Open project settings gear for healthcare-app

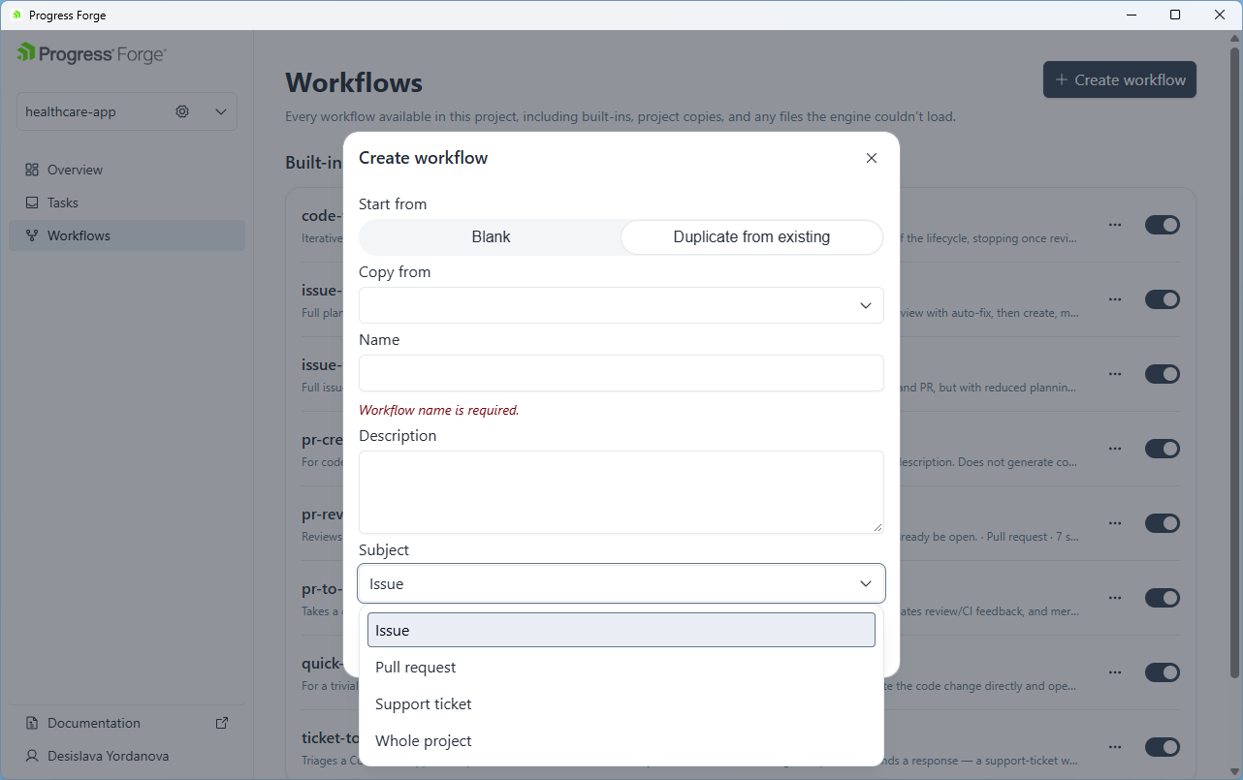(x=182, y=111)
